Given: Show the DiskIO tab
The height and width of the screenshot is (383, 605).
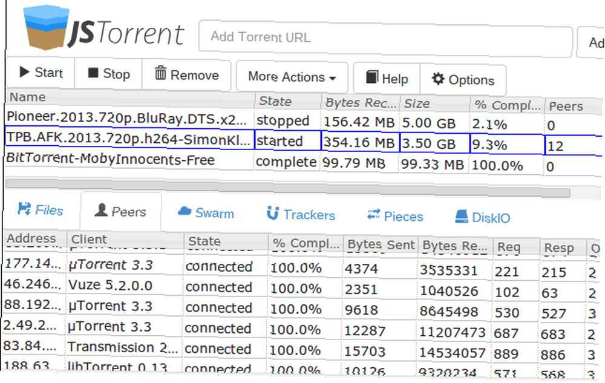Looking at the screenshot, I should point(482,218).
